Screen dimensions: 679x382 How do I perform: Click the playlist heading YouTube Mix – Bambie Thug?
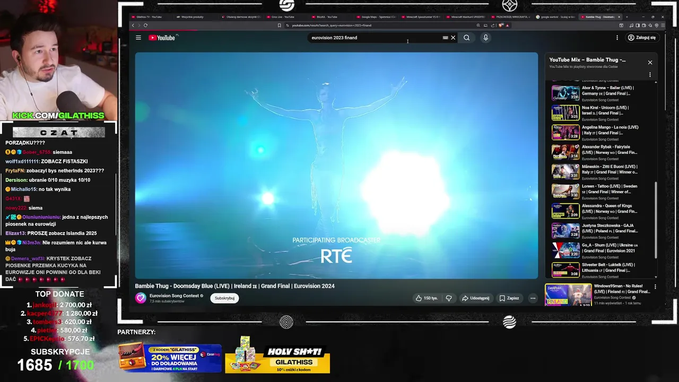click(x=587, y=60)
